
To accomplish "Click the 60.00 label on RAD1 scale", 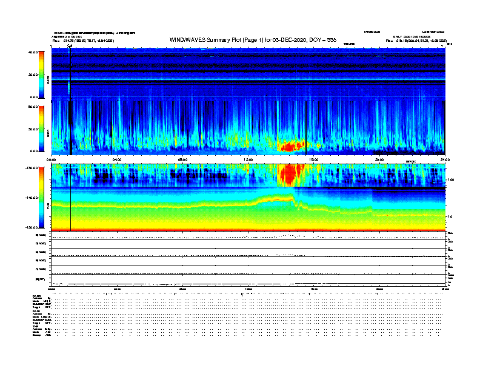I will click(x=33, y=107).
